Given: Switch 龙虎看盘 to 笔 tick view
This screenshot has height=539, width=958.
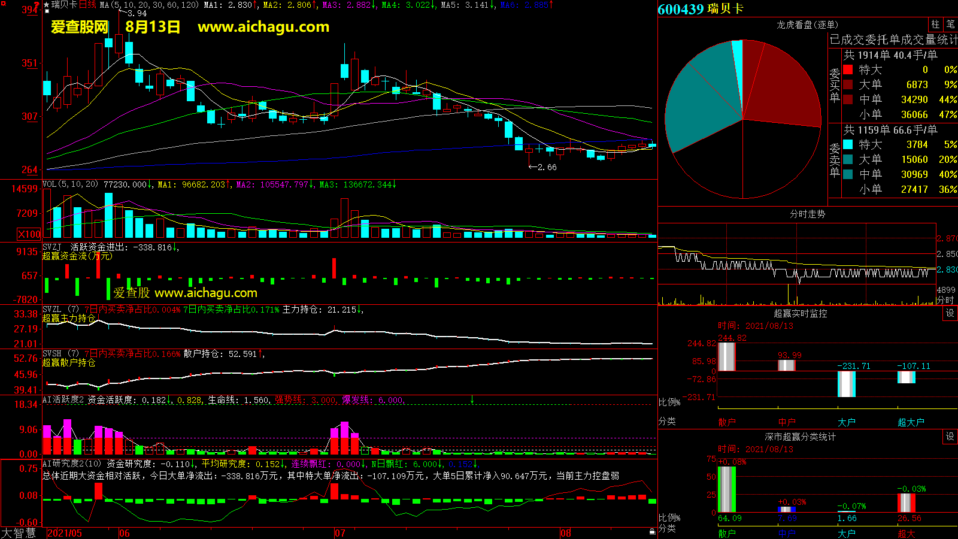Looking at the screenshot, I should coord(950,24).
